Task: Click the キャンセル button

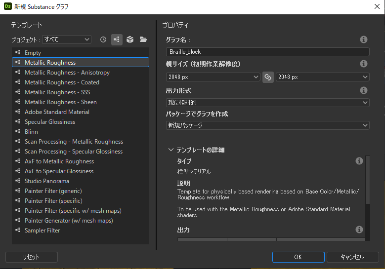Action: [352, 257]
